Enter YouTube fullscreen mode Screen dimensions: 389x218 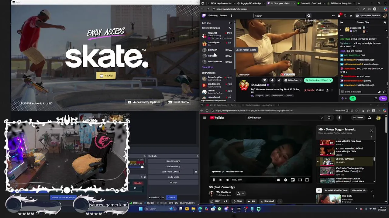point(307,180)
